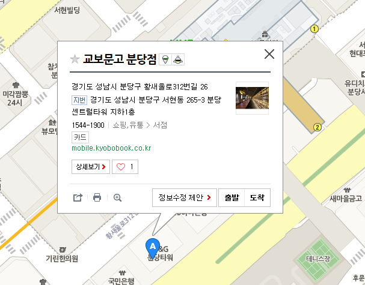The image size is (365, 285).
Task: Toggle the heart like button
Action: click(x=125, y=167)
